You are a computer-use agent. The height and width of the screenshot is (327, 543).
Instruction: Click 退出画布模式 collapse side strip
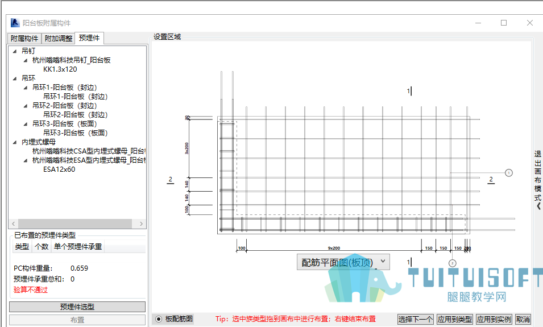click(538, 180)
